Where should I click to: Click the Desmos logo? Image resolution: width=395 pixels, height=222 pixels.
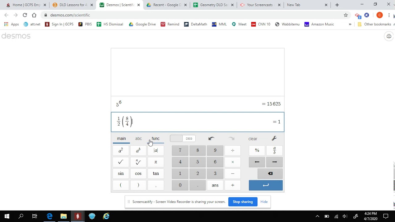coord(16,36)
